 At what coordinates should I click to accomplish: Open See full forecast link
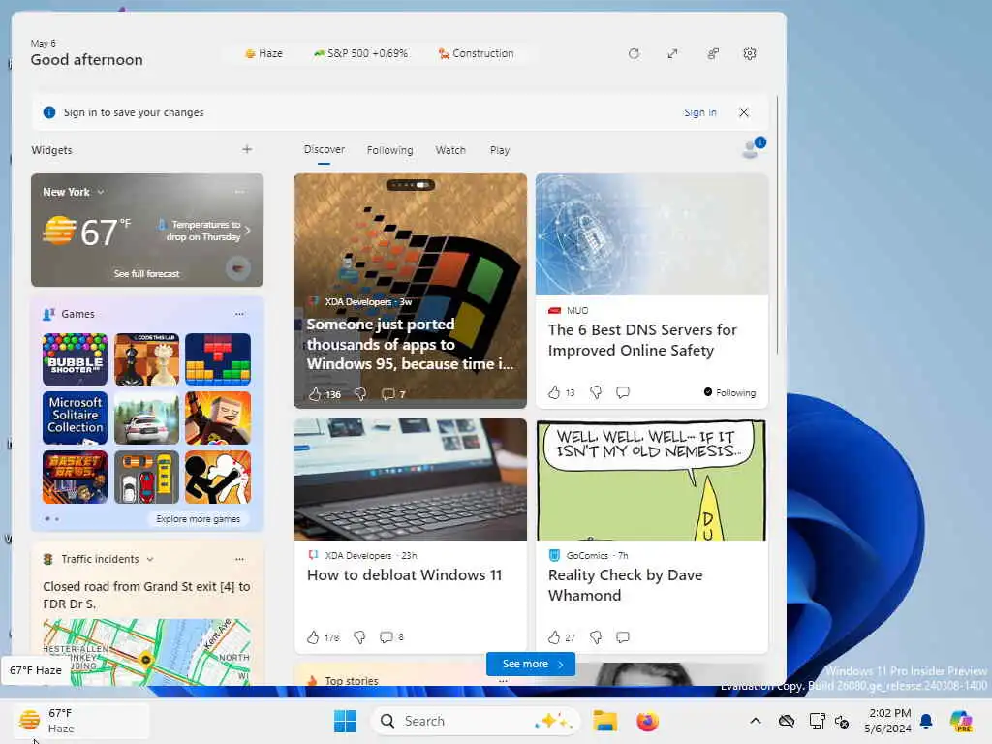147,273
